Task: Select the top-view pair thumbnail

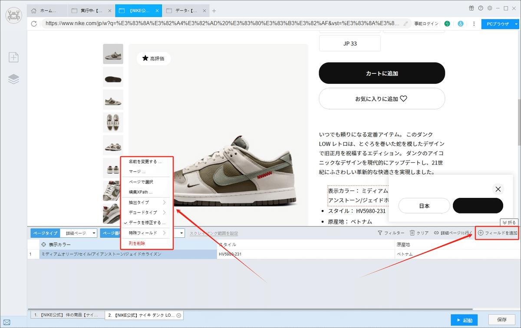Action: [x=113, y=122]
